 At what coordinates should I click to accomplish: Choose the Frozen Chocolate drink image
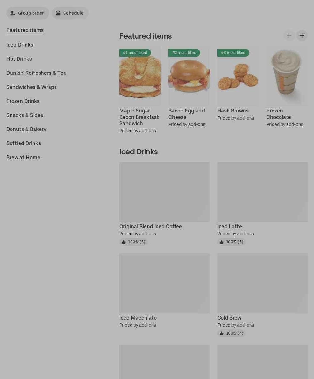click(287, 76)
